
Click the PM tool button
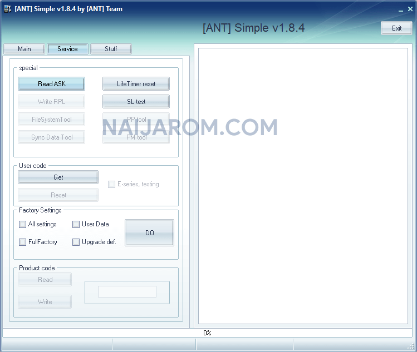tap(136, 137)
